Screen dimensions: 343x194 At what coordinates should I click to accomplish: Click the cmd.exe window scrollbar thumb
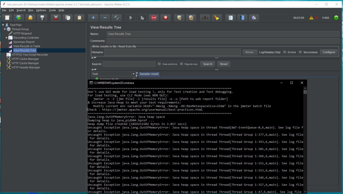coord(305,92)
